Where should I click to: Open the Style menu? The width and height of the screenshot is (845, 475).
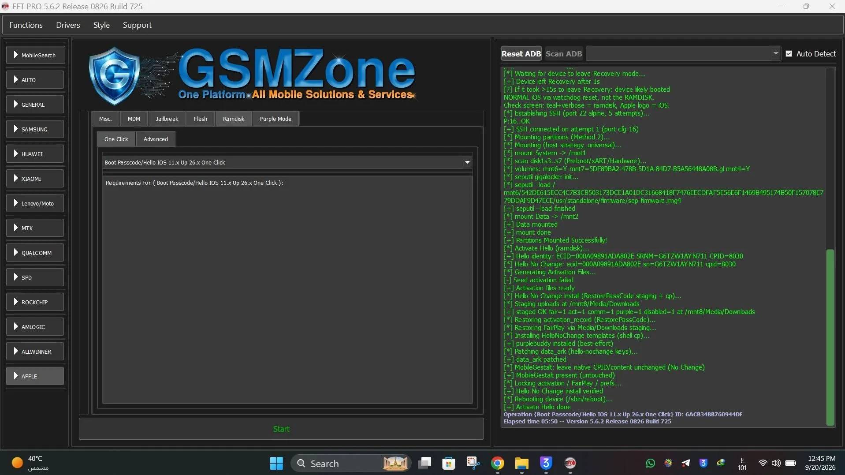click(101, 25)
